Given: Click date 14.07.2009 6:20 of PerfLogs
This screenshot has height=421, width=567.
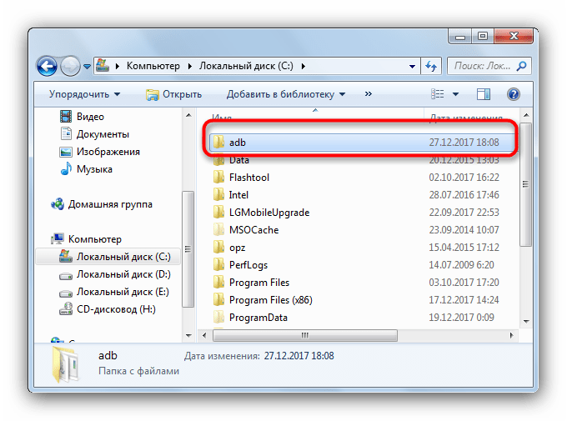Looking at the screenshot, I should pyautogui.click(x=461, y=265).
